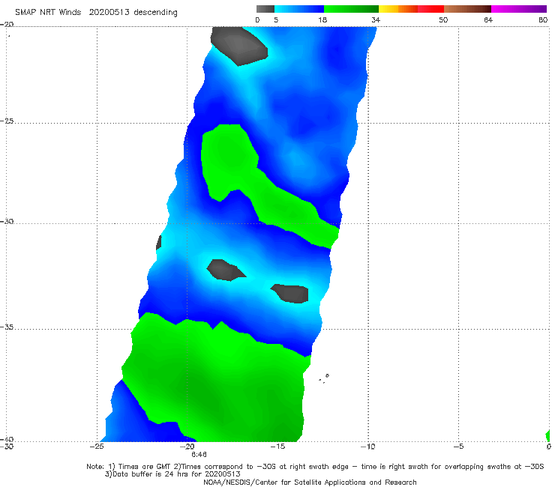Click the "34" label under the color scale
Image resolution: width=555 pixels, height=487 pixels.
376,20
